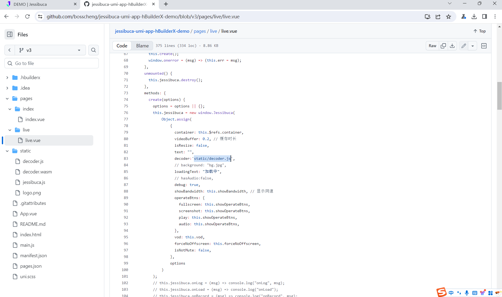This screenshot has height=297, width=502.
Task: Collapse the Files side panel
Action: 10,34
